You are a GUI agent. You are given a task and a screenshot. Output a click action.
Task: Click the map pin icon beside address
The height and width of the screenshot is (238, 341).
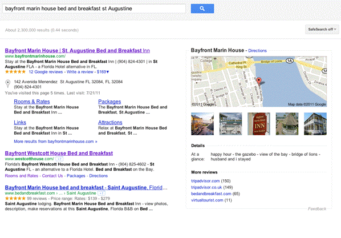pyautogui.click(x=8, y=84)
